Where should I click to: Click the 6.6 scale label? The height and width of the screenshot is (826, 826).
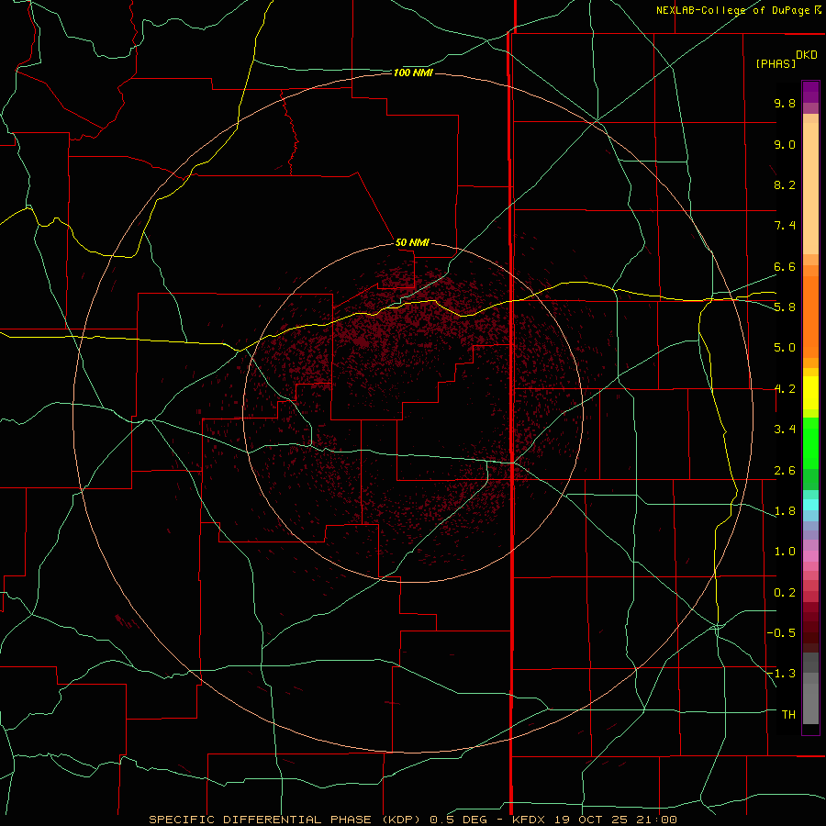coord(785,266)
